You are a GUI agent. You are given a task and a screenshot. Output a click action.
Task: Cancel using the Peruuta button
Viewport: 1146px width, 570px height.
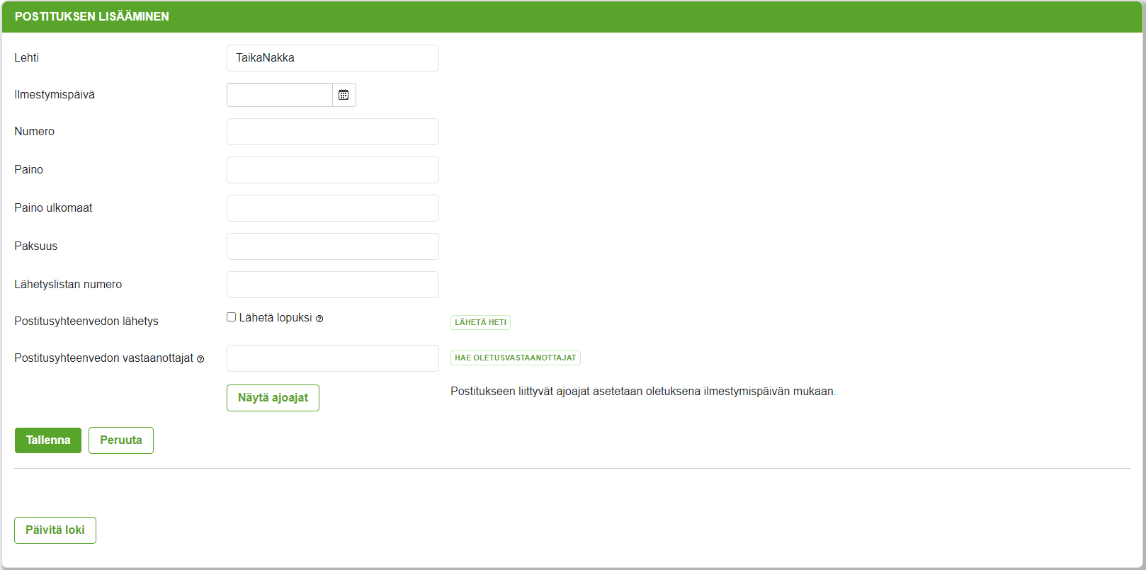click(121, 440)
